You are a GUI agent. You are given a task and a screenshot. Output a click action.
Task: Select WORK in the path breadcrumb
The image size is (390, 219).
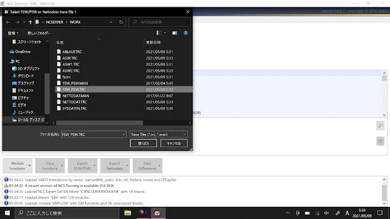[75, 22]
